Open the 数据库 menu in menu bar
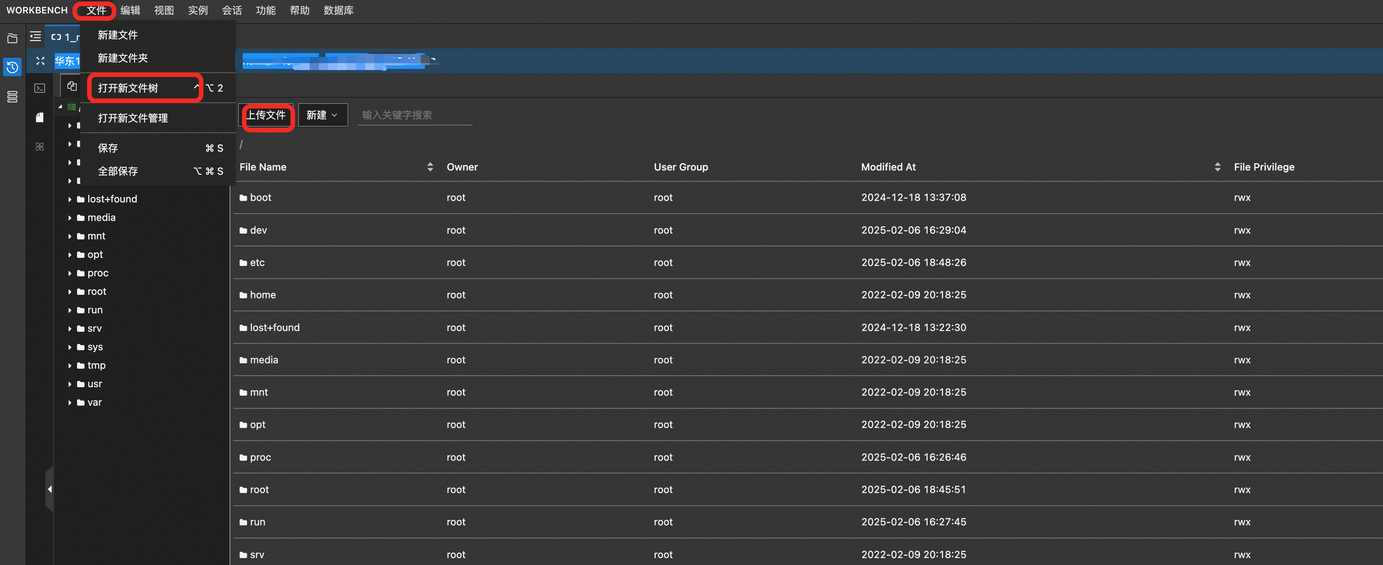1383x565 pixels. click(338, 10)
